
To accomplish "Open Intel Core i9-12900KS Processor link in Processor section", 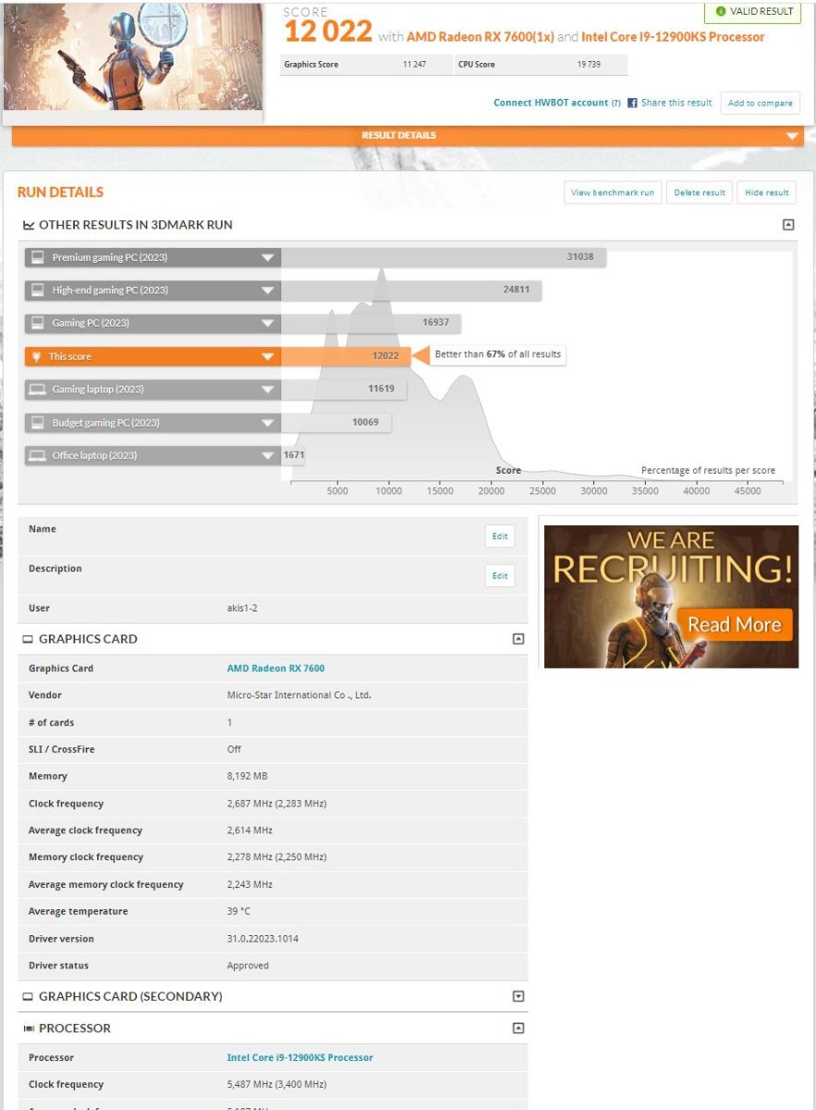I will (300, 1057).
